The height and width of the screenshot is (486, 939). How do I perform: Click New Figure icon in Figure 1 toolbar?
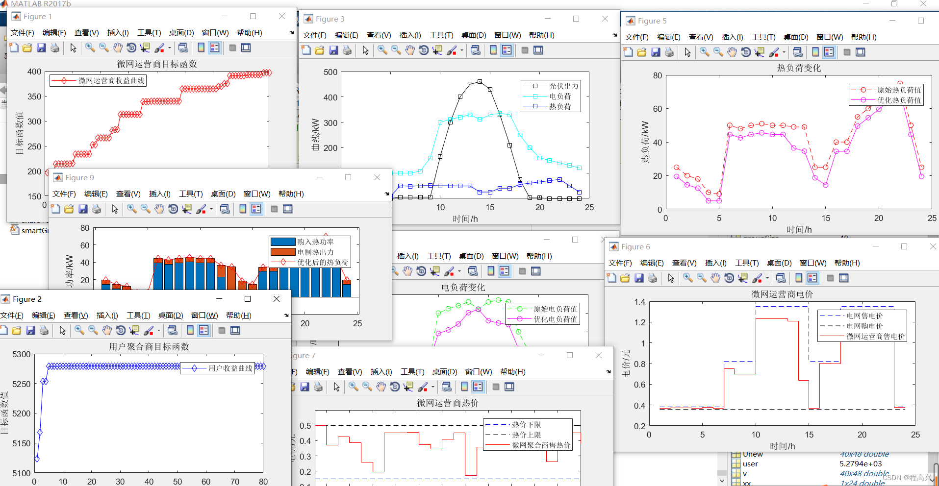point(14,48)
